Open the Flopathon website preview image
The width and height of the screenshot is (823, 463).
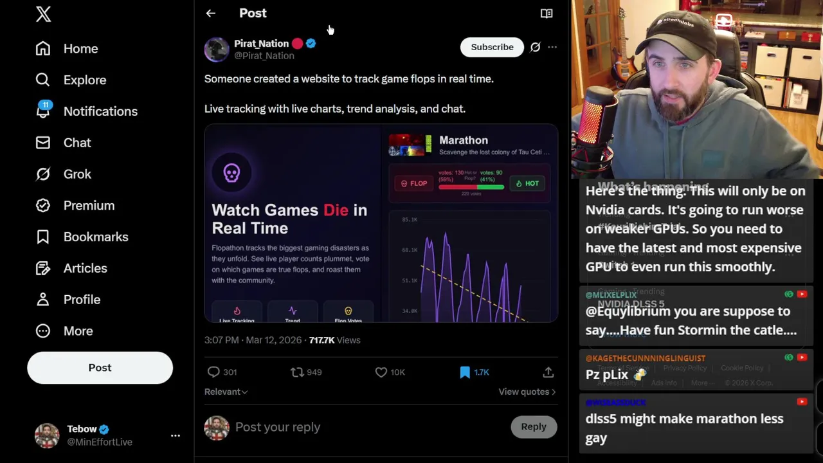coord(381,223)
